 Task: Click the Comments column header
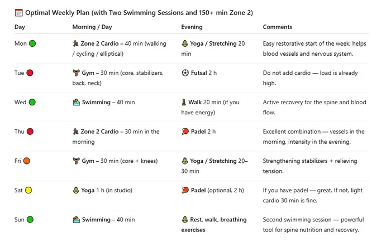coord(278,27)
